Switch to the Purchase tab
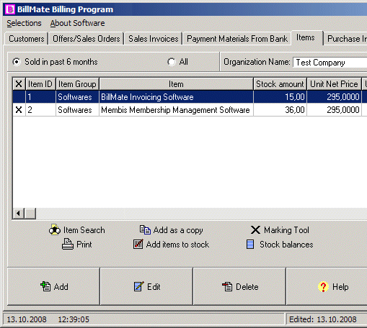The image size is (367, 328). pyautogui.click(x=346, y=39)
